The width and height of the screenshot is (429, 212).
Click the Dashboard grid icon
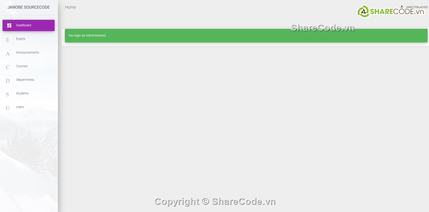[x=9, y=25]
